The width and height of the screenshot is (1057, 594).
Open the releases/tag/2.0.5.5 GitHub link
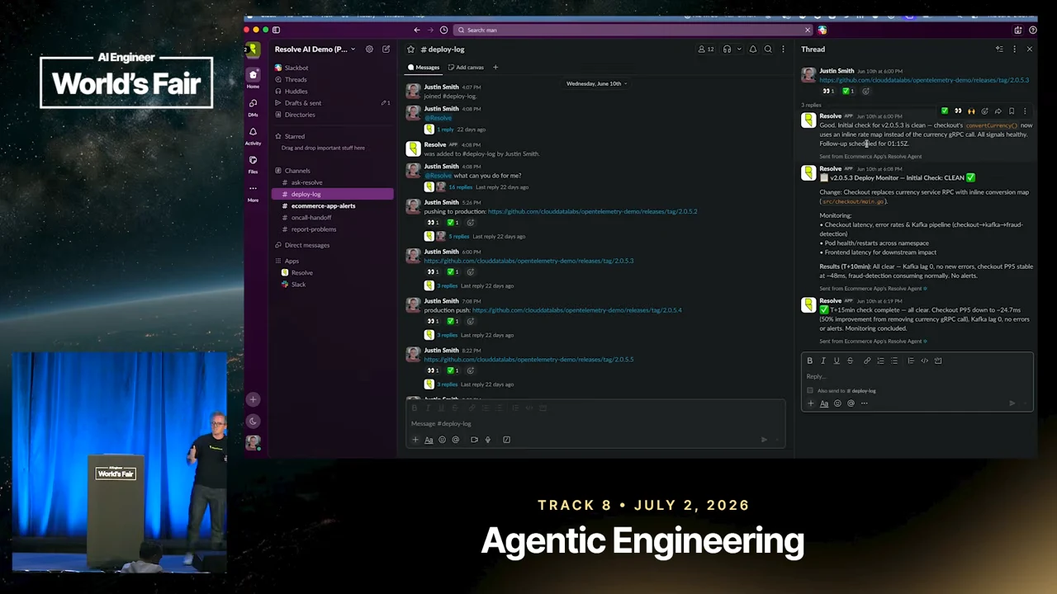pyautogui.click(x=528, y=360)
